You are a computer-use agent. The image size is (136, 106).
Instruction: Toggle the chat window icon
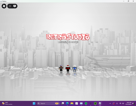click(x=15, y=6)
